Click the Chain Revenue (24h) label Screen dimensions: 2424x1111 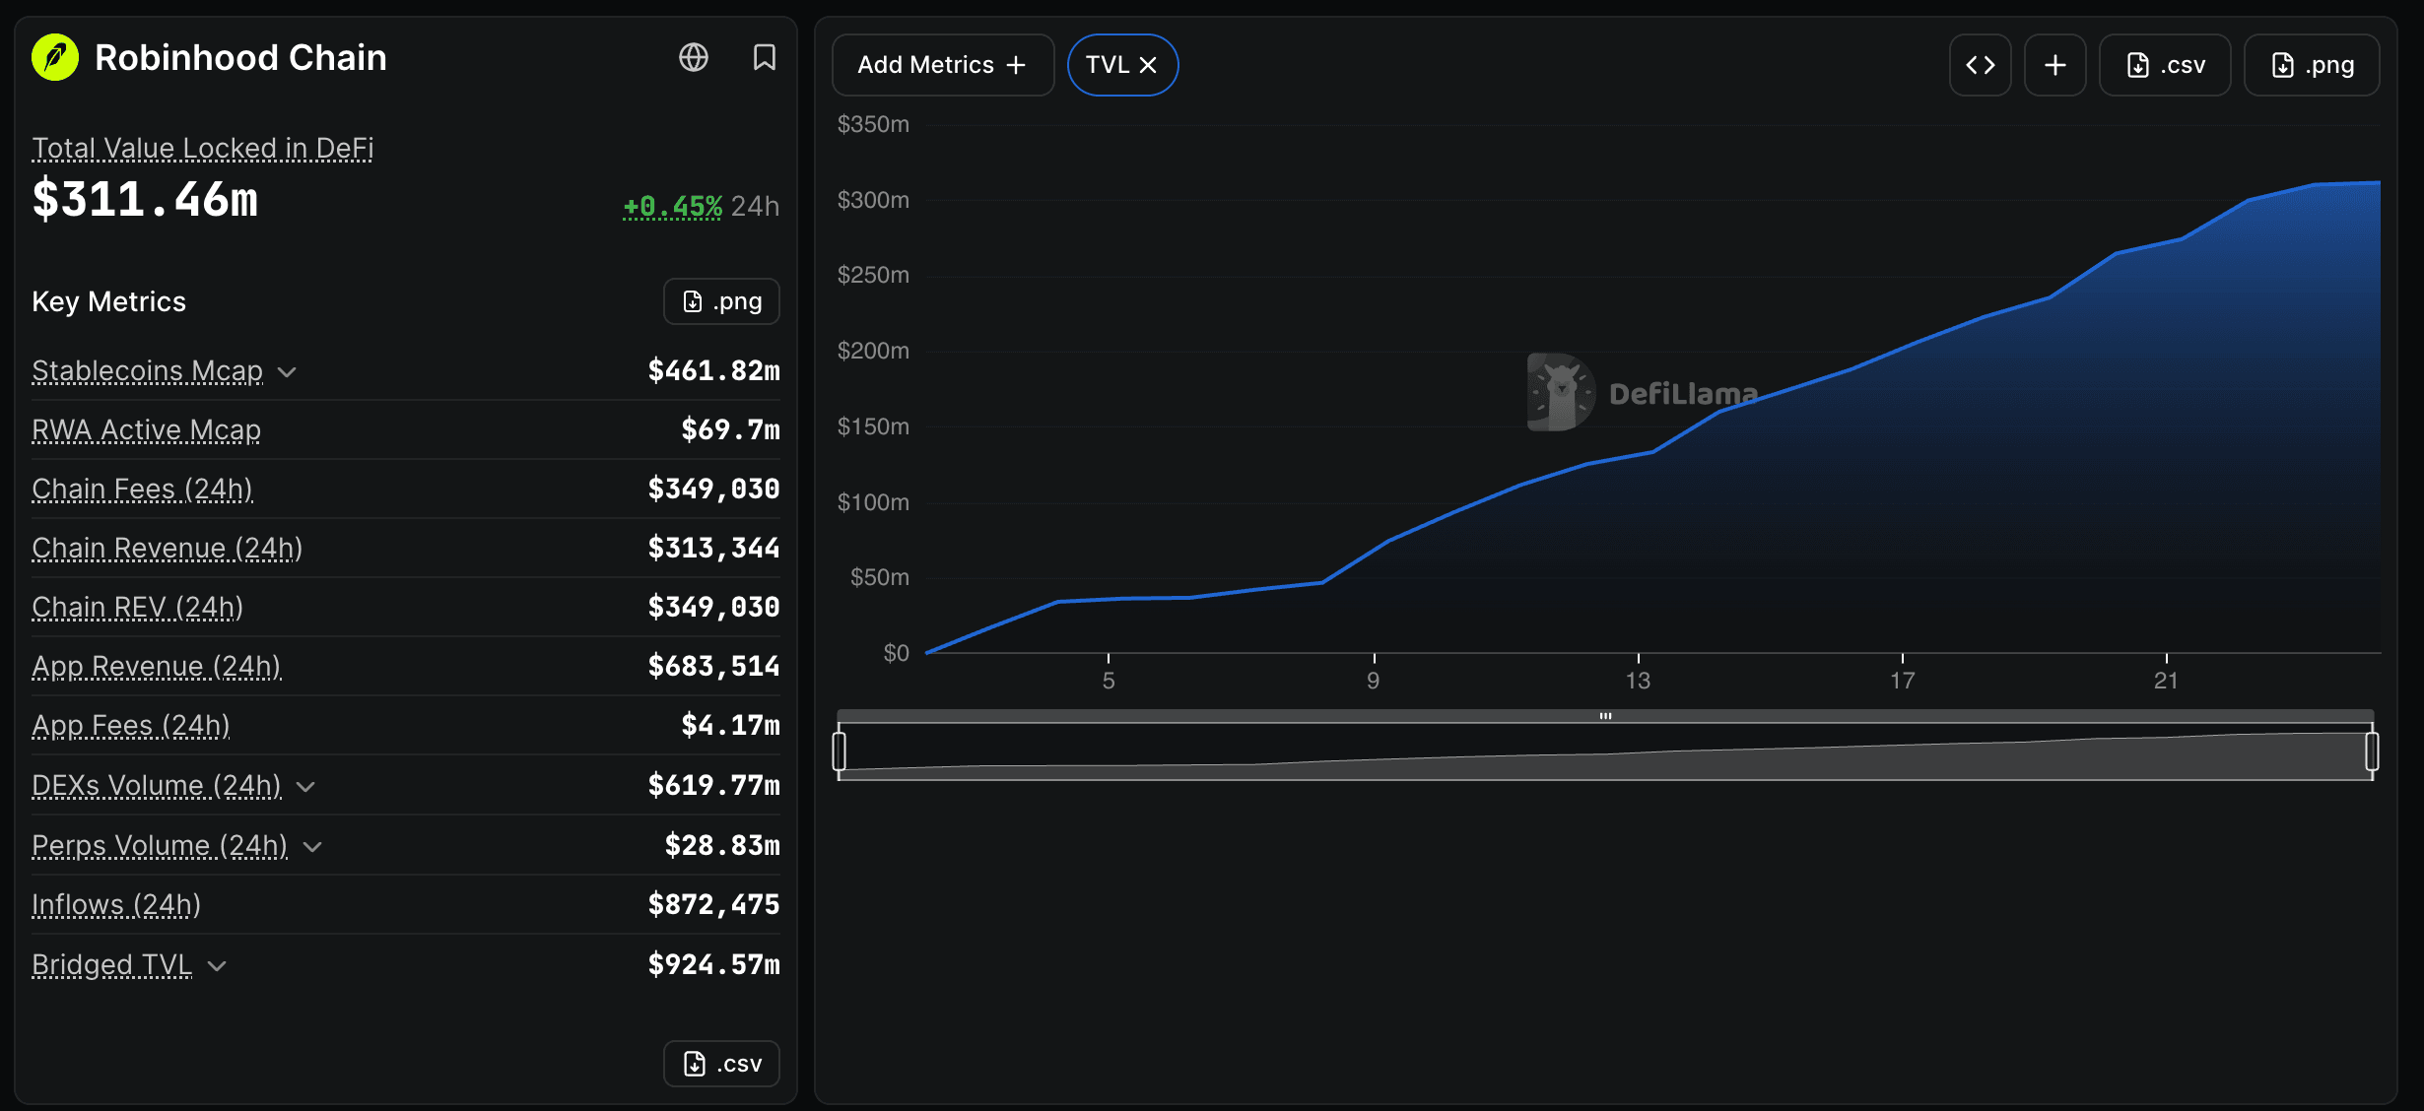pos(168,549)
